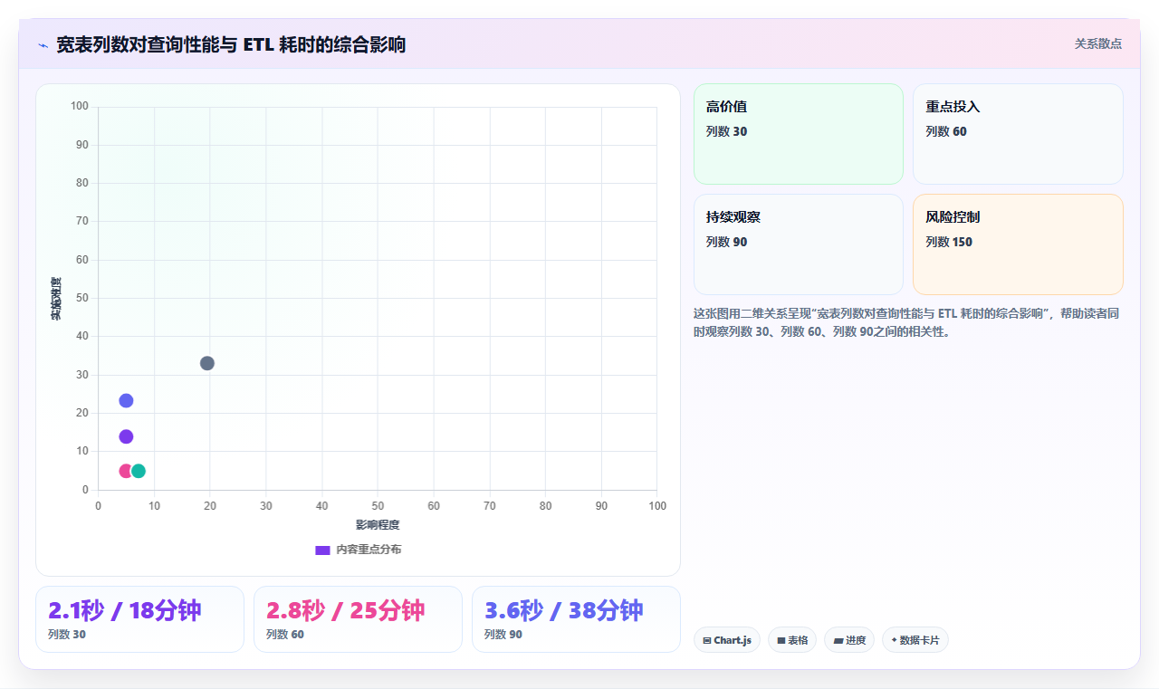Click the chart title 宽表列数对查询性能
1159x689 pixels.
pyautogui.click(x=231, y=44)
